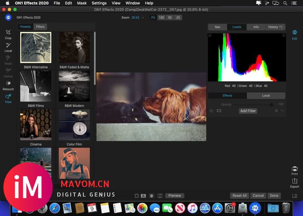Open the gear settings icon in Effects panel

click(x=277, y=111)
